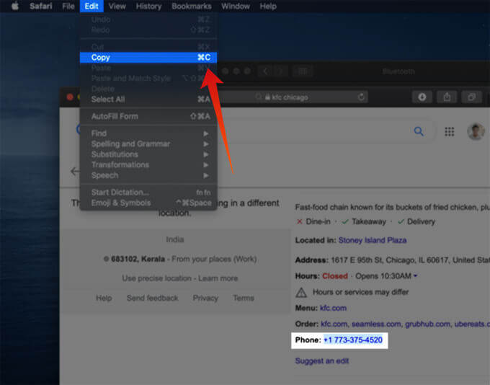Screen dimensions: 490x385
Task: Expand the Speech submenu
Action: point(148,175)
